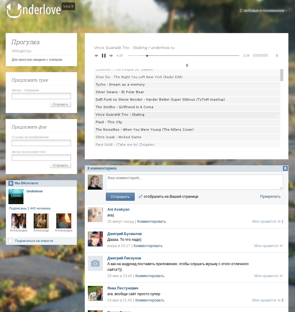Collapse playlist with the up arrow
295x312 pixels.
click(x=187, y=65)
